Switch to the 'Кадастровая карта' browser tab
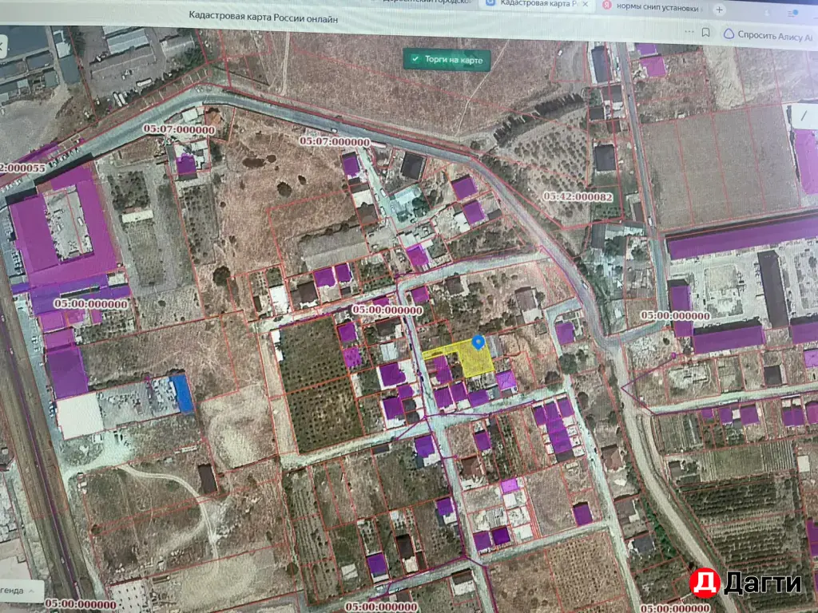Viewport: 818px width, 613px height. point(538,4)
